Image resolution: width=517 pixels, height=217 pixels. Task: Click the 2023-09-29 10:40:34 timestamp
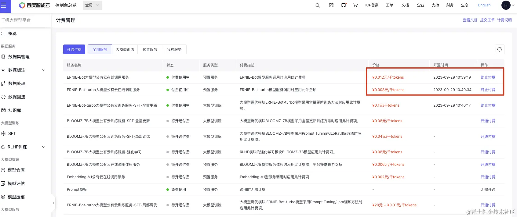452,90
